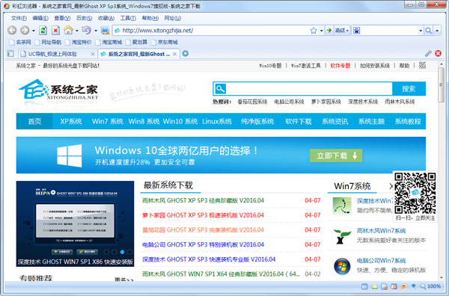Image resolution: width=449 pixels, height=296 pixels.
Task: Click the magnifier search button in toolbar
Action: (x=428, y=31)
